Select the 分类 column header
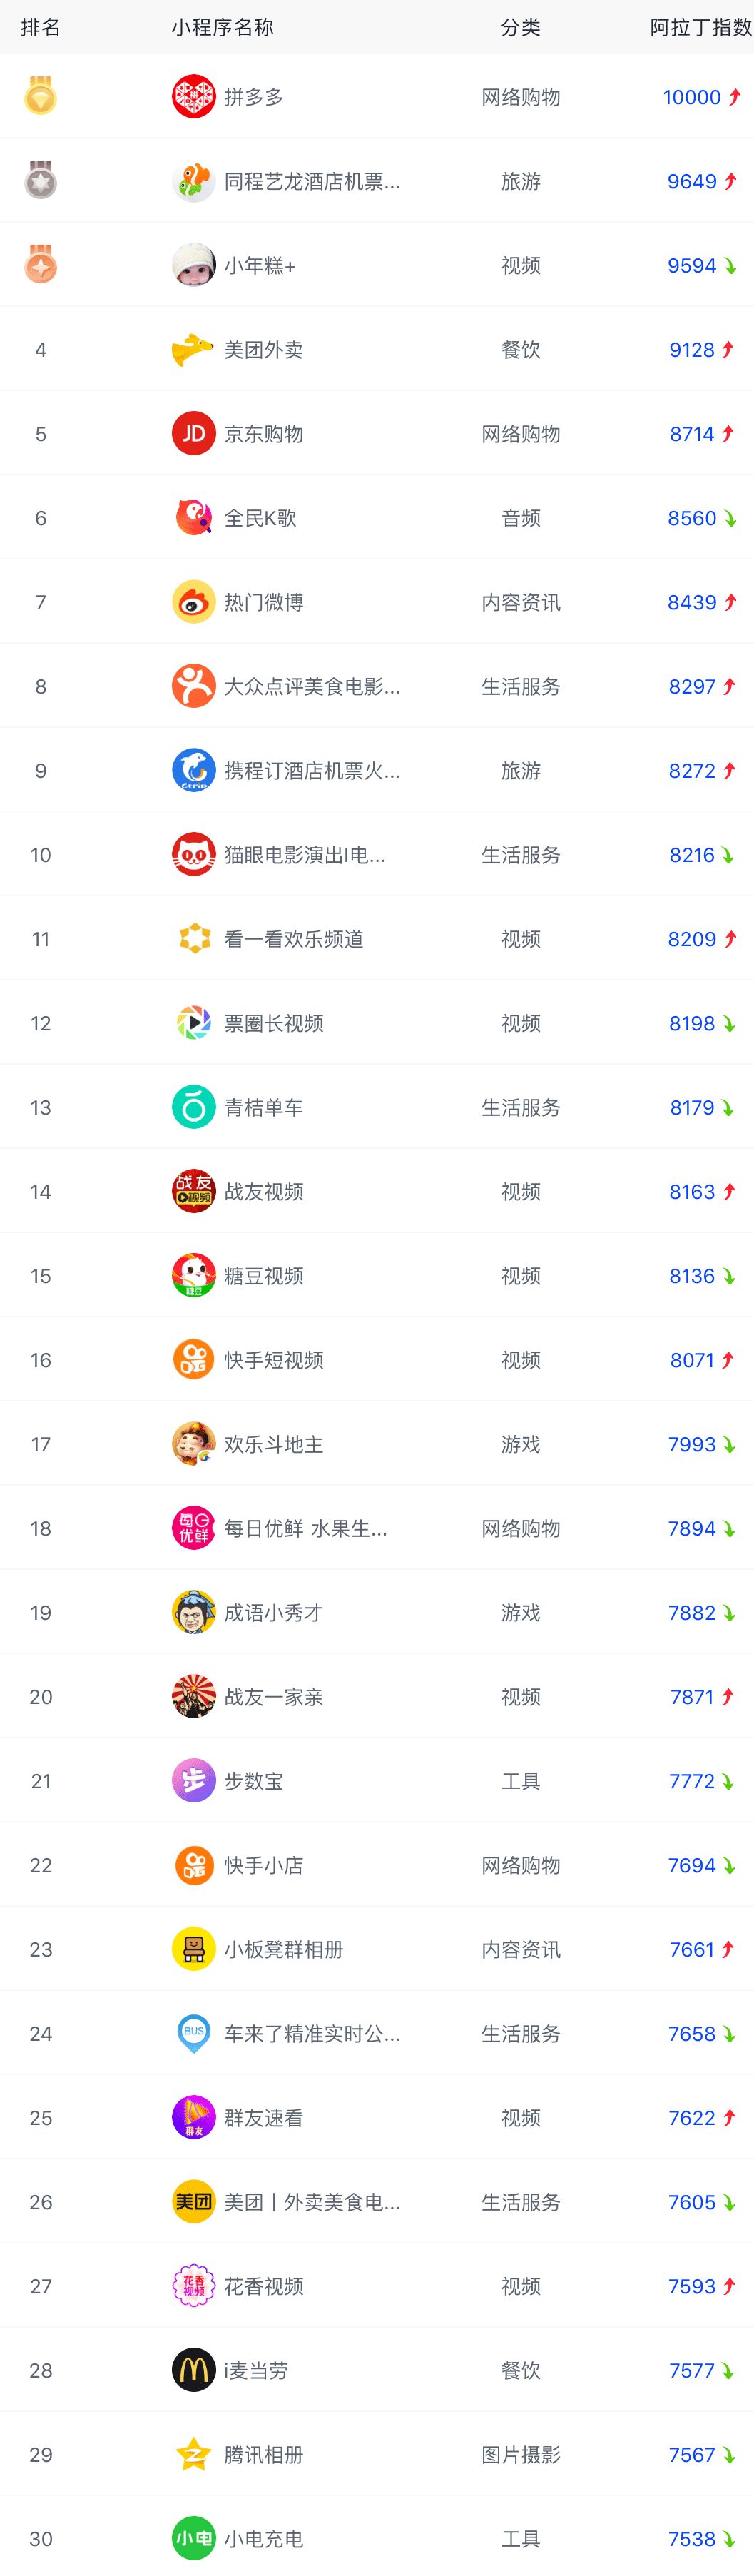 [521, 27]
